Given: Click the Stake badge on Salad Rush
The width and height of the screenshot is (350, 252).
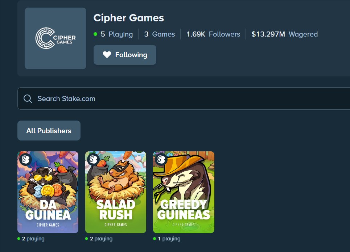Looking at the screenshot, I should [x=93, y=159].
